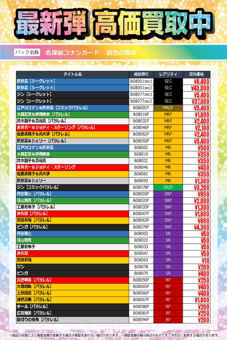Click the price ¥43,000

coord(200,88)
